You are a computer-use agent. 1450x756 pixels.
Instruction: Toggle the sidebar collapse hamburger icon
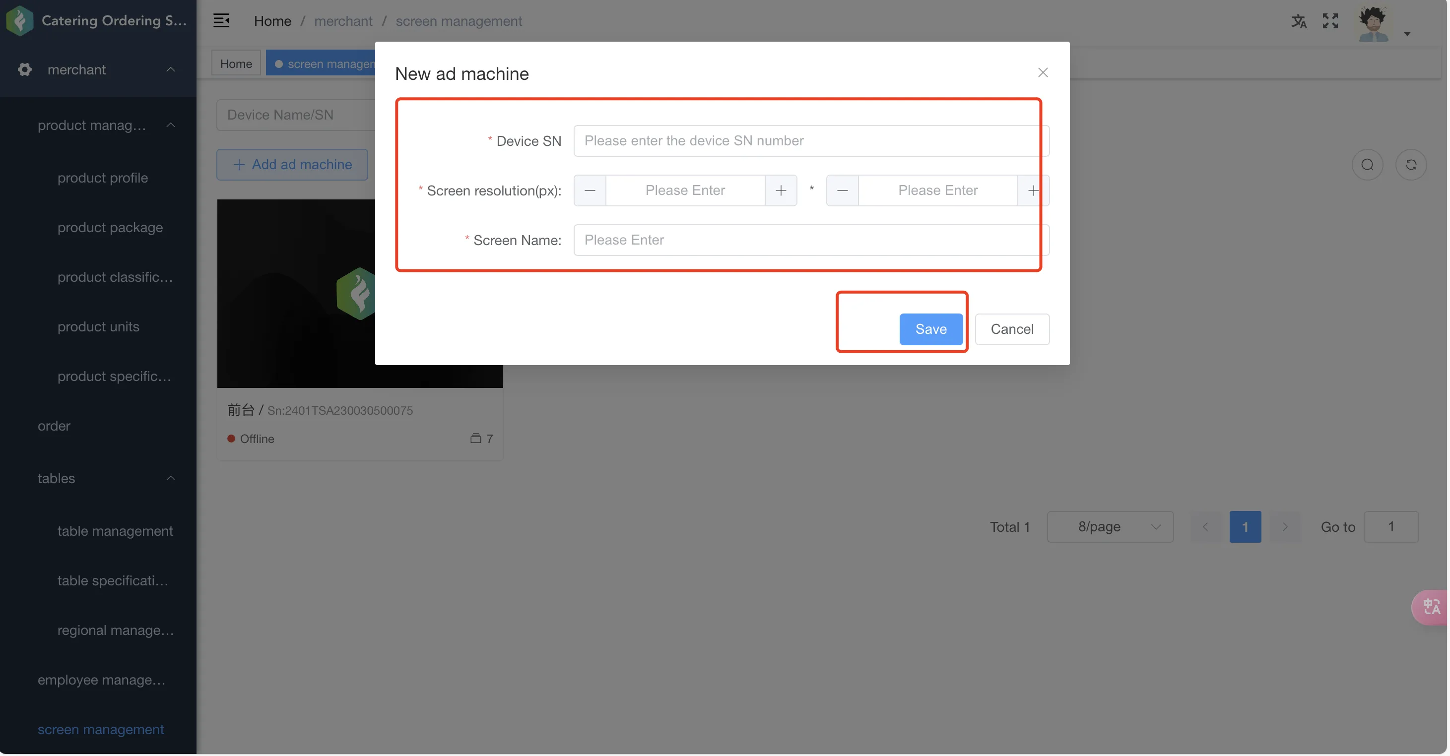pos(221,21)
